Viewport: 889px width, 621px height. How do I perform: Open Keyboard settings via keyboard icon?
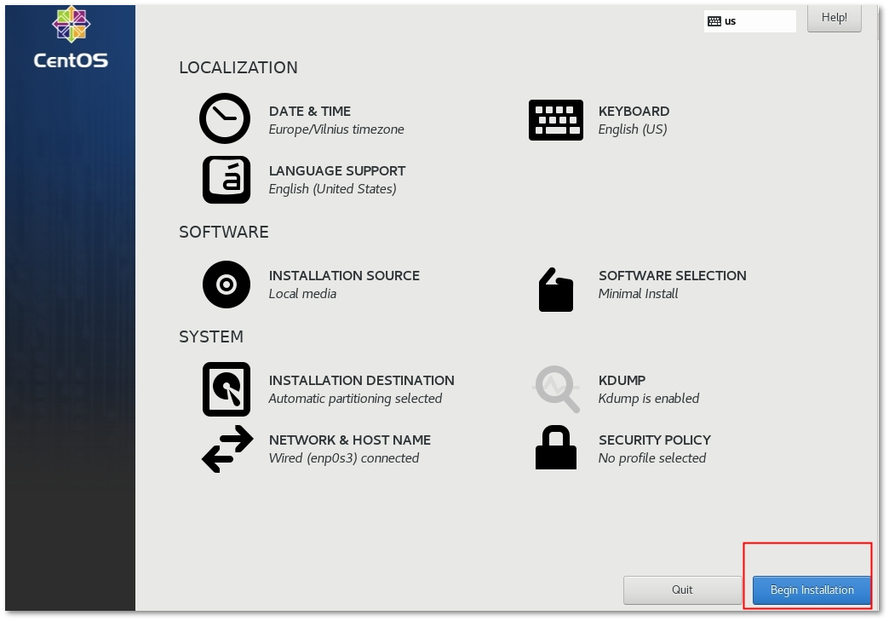[555, 119]
